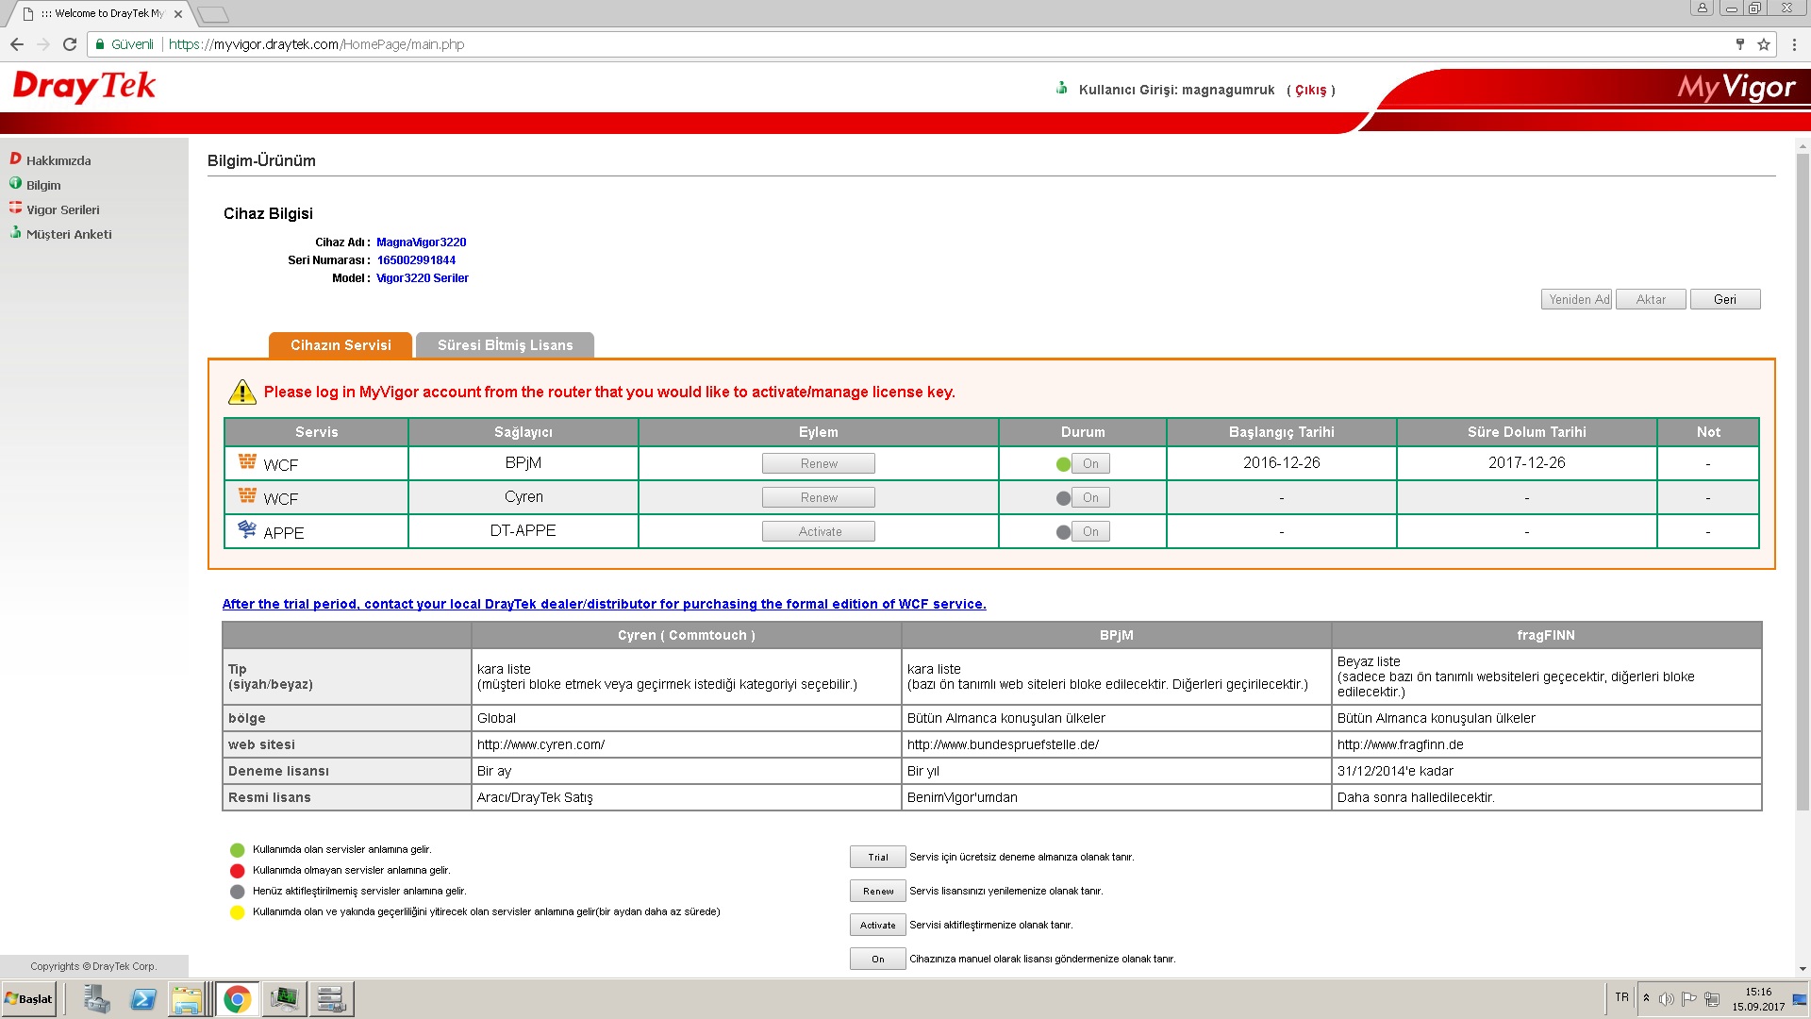Click the page's vertical scrollbar
Image resolution: width=1811 pixels, height=1019 pixels.
click(x=1803, y=472)
